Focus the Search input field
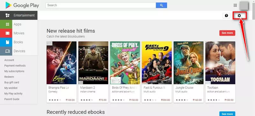The width and height of the screenshot is (255, 116). pos(101,5)
